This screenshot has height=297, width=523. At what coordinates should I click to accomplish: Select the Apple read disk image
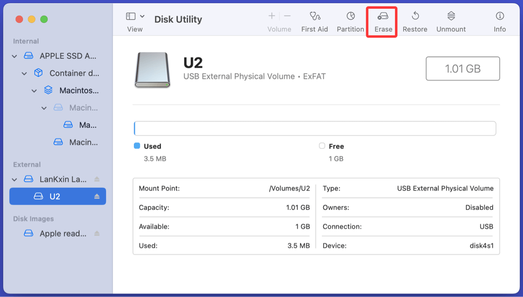pos(63,234)
